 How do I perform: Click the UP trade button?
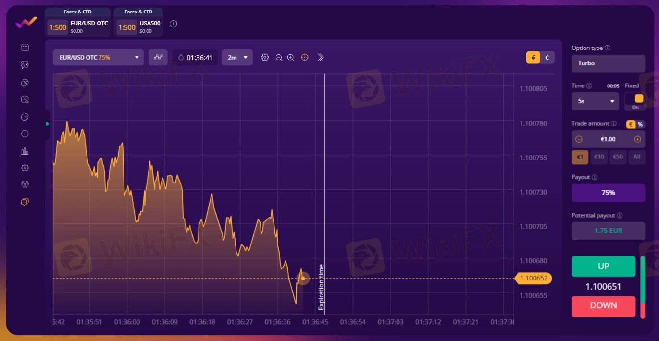point(603,267)
